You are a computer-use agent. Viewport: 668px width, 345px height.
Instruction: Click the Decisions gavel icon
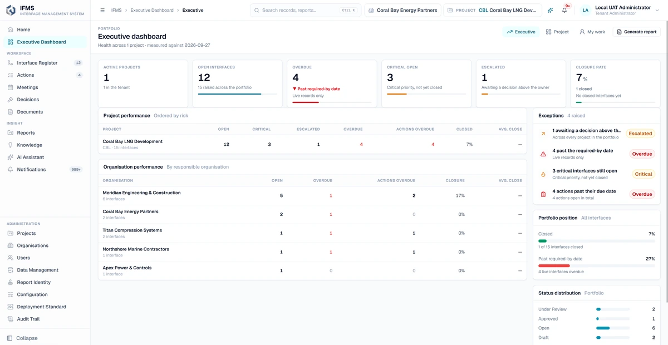click(x=11, y=100)
